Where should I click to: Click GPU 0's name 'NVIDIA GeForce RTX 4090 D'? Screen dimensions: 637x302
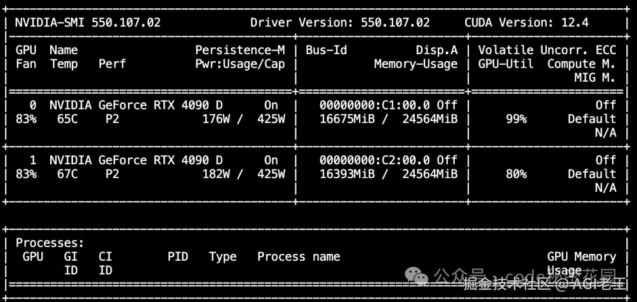[136, 105]
